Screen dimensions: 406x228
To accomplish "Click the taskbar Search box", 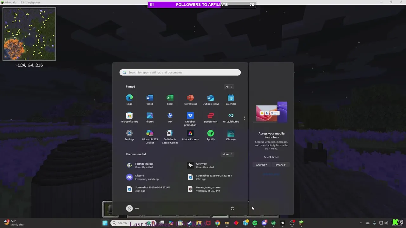I will [133, 223].
